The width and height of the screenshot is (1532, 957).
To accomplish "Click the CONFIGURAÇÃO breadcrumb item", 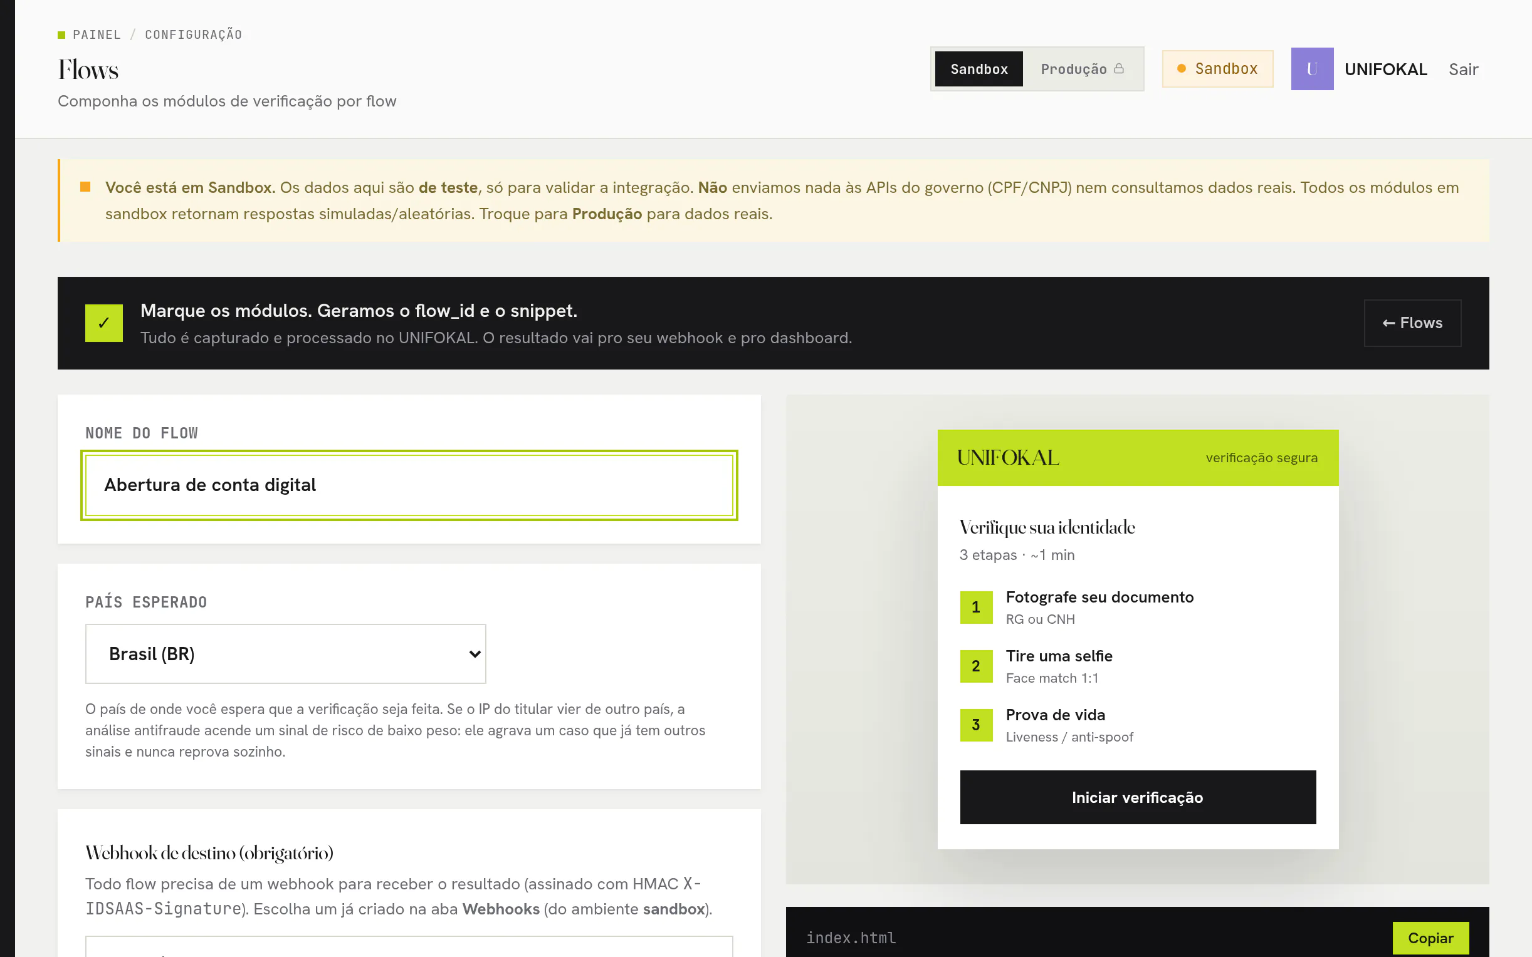I will [x=194, y=34].
